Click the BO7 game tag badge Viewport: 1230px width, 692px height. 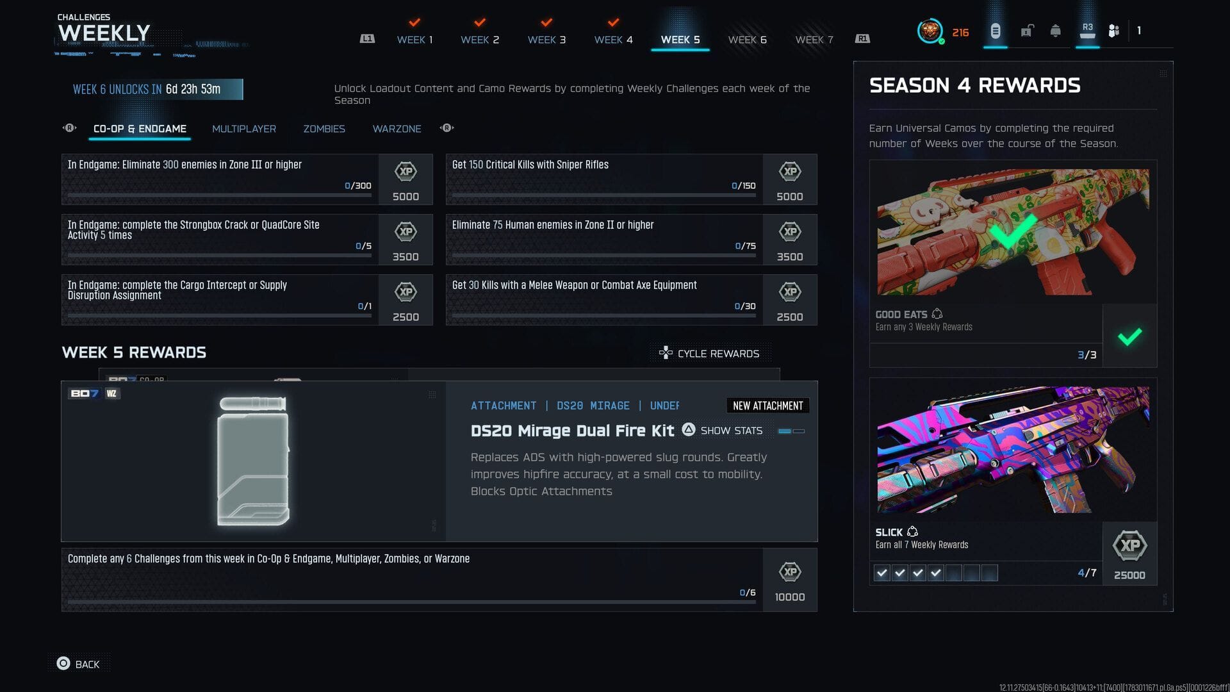click(85, 393)
